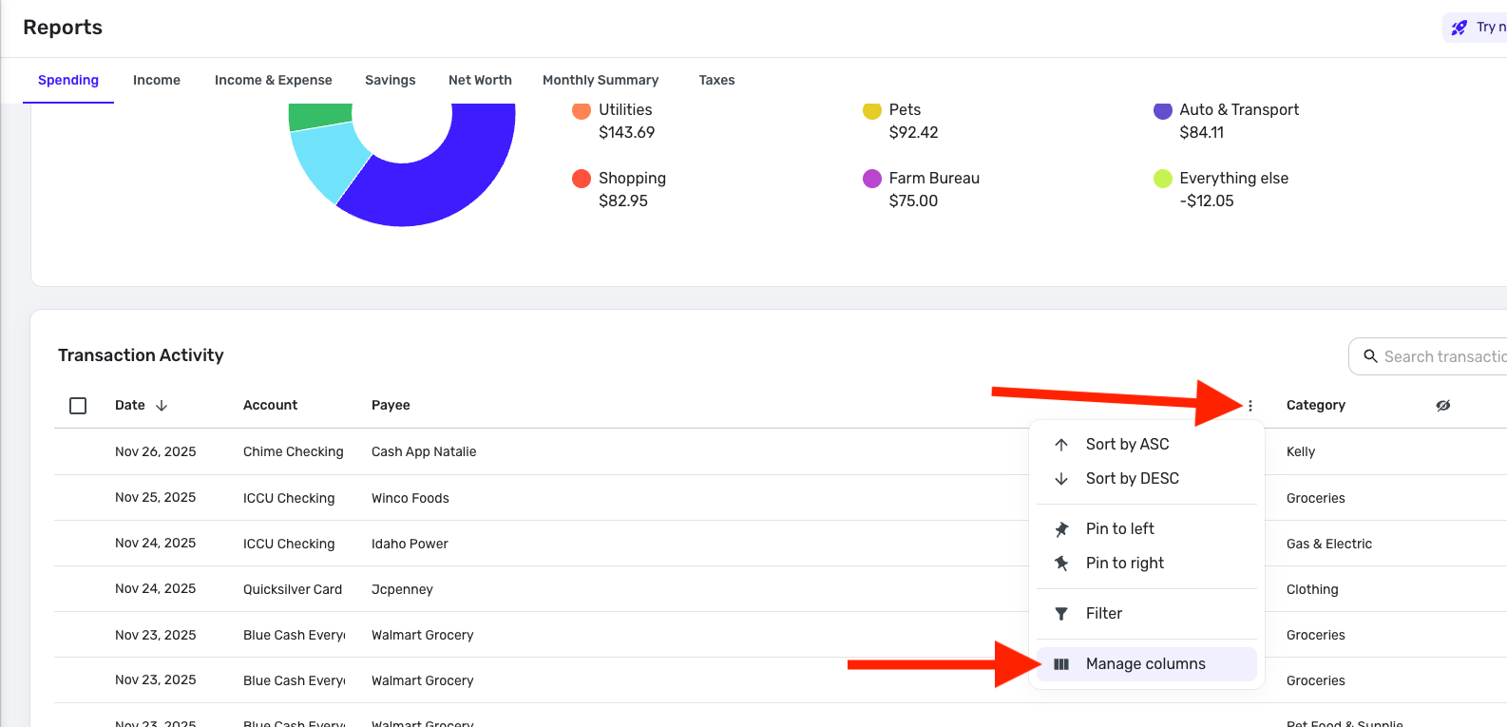This screenshot has width=1507, height=727.
Task: Click payee Idaho Power
Action: pos(410,544)
